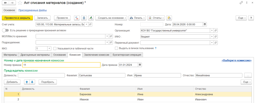Image resolution: width=256 pixels, height=103 pixels.
Task: Click Выберите комиссию link
Action: coord(236,60)
